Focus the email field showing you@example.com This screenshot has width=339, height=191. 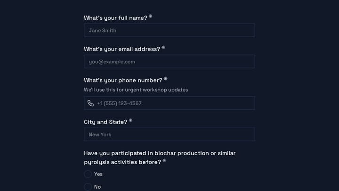(169, 61)
